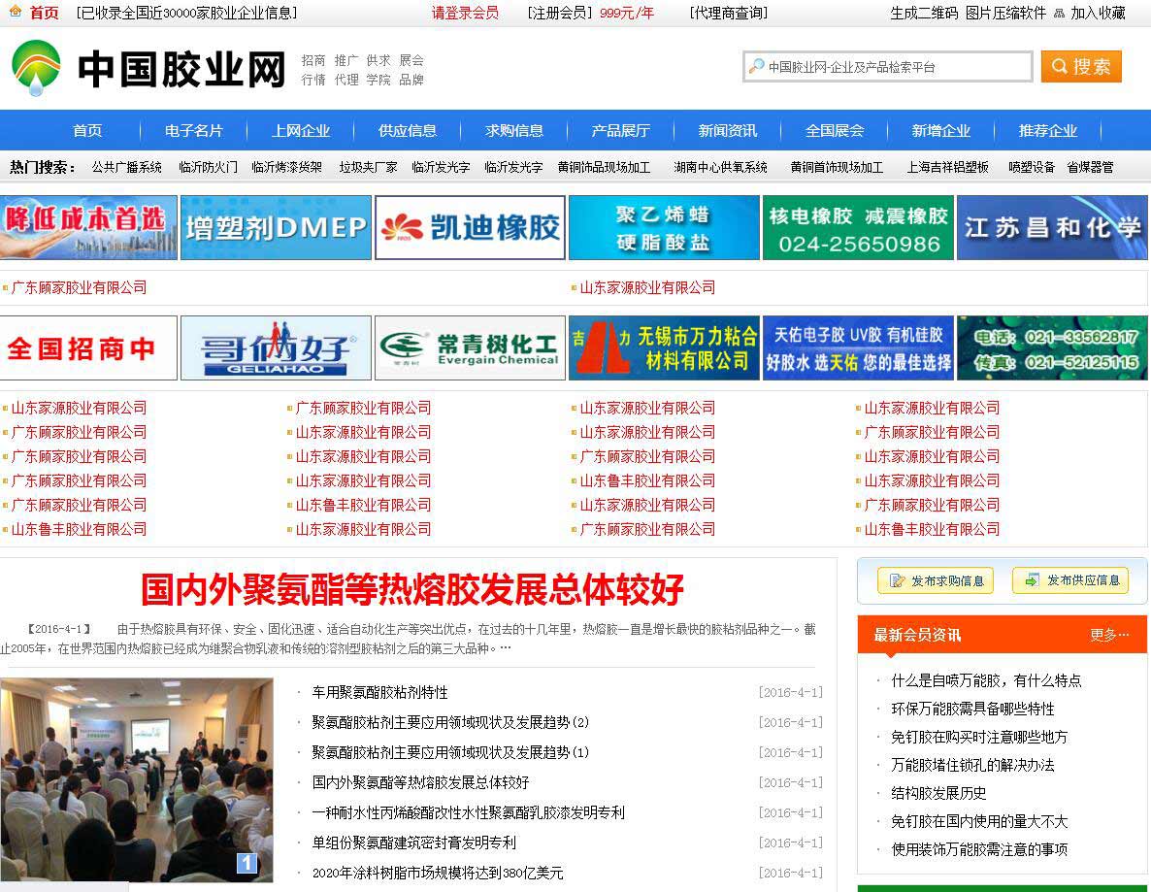
Task: Click the 聚乙烯蜡 硬脂酸盐 banner
Action: [664, 227]
